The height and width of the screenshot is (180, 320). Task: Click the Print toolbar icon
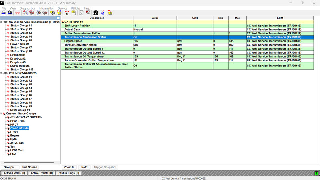(4, 13)
